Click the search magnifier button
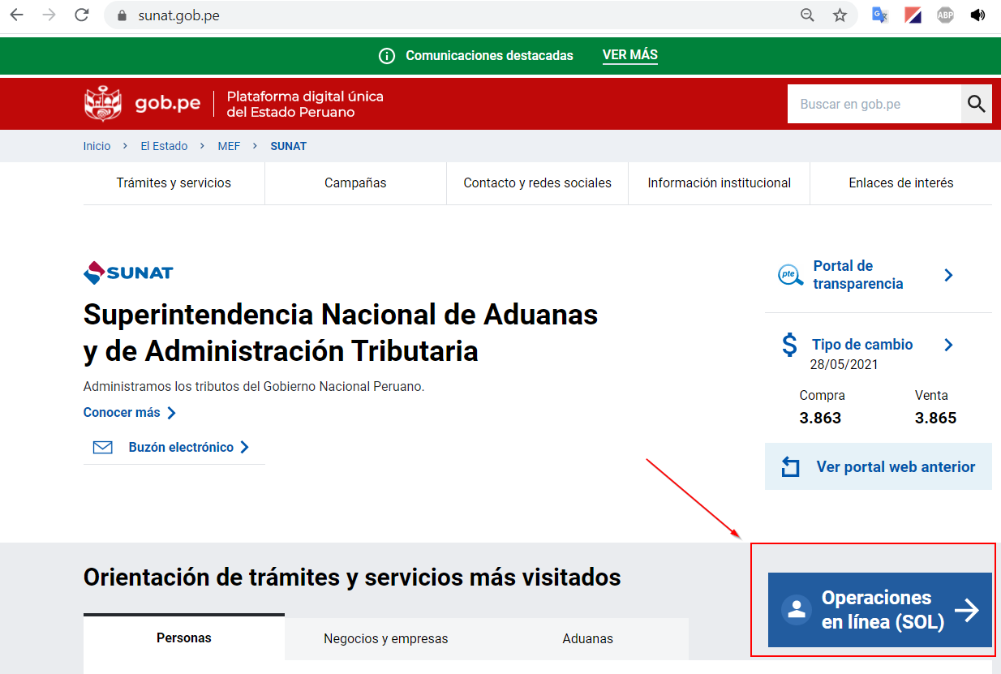Image resolution: width=1001 pixels, height=674 pixels. 977,104
